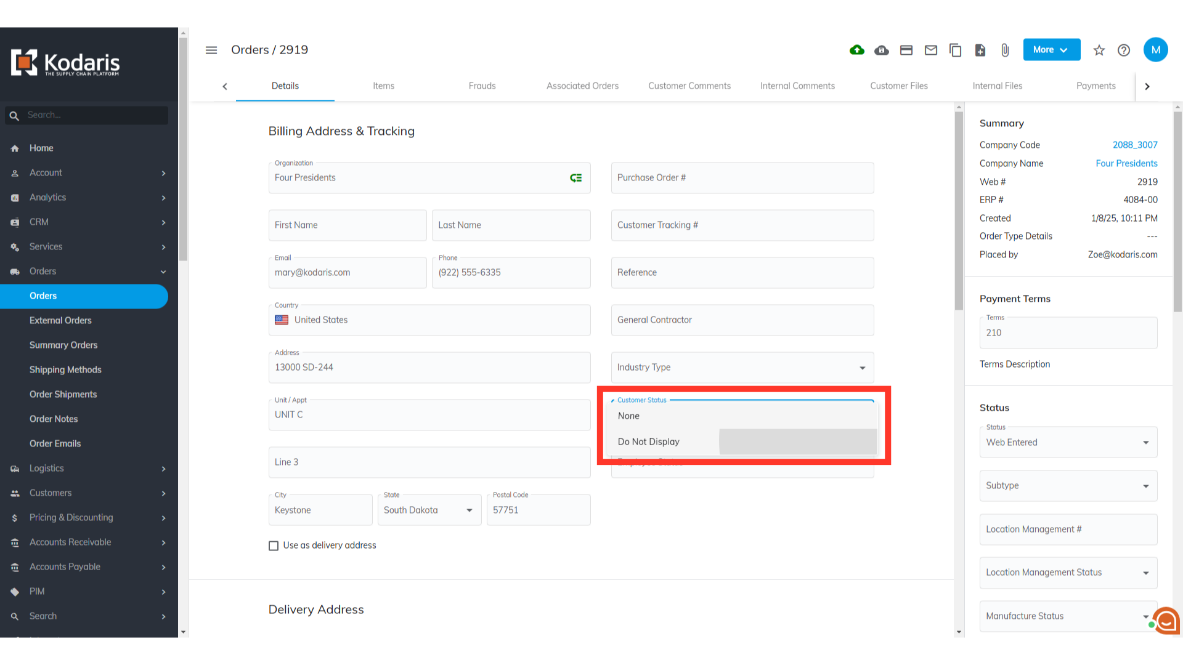Click the email envelope icon
Screen dimensions: 1183x665
point(931,50)
